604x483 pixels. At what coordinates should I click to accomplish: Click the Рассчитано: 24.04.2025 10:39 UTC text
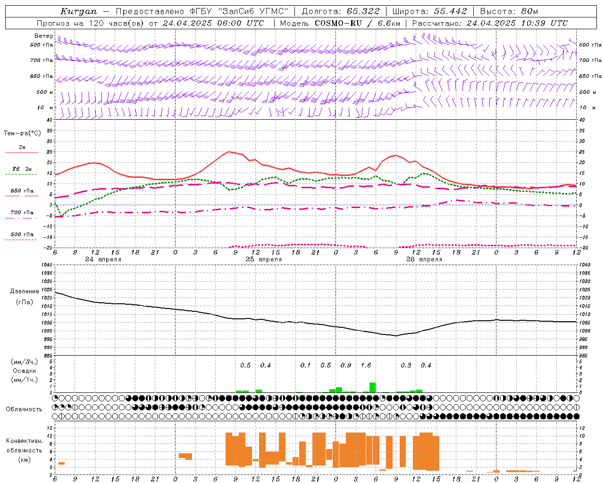(x=490, y=23)
